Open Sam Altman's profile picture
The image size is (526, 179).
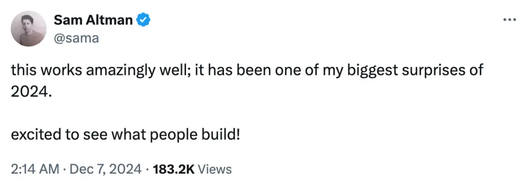pos(29,29)
